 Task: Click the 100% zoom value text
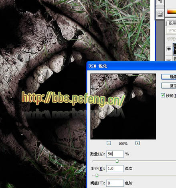click(123, 144)
